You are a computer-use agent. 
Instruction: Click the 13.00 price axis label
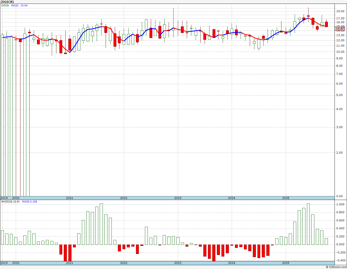(340, 35)
